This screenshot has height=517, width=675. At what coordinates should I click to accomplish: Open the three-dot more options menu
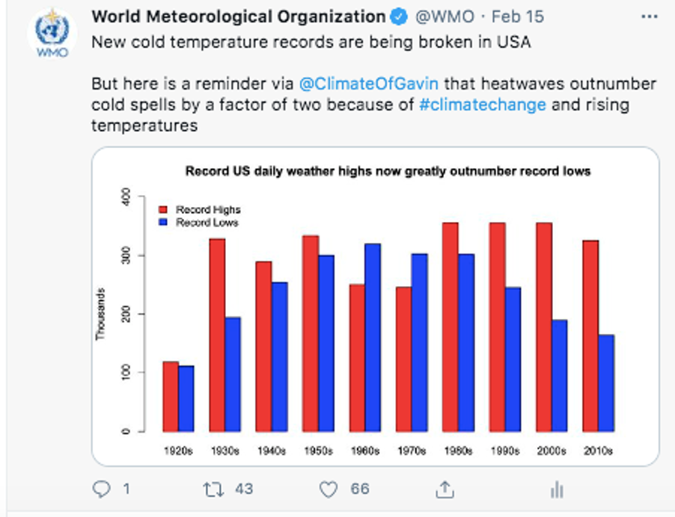649,16
